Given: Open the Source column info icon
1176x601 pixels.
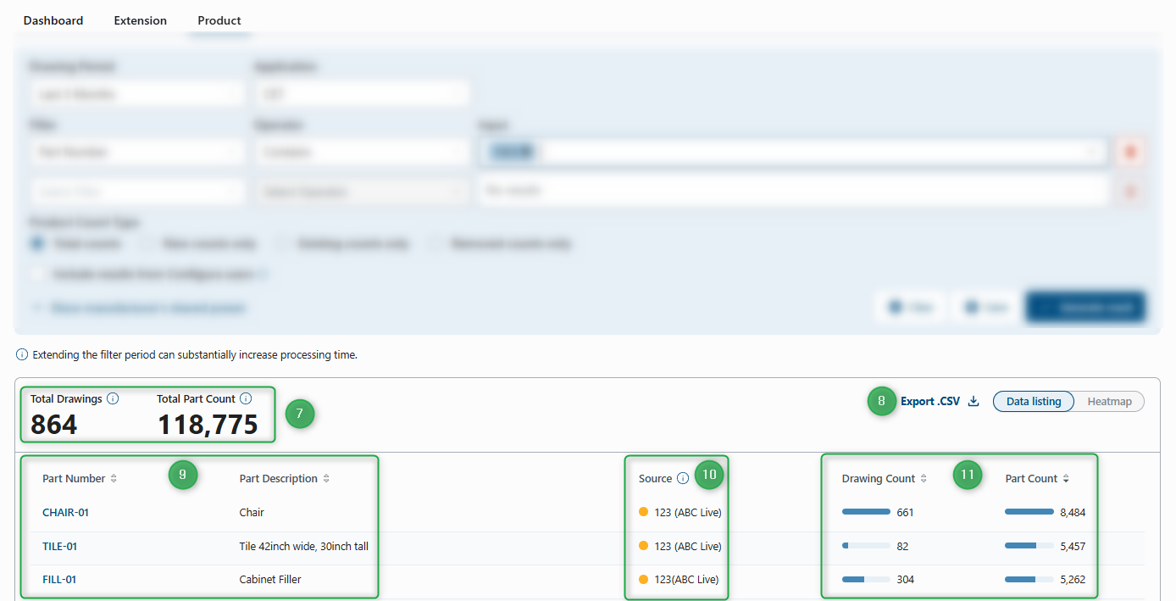Looking at the screenshot, I should (x=683, y=478).
